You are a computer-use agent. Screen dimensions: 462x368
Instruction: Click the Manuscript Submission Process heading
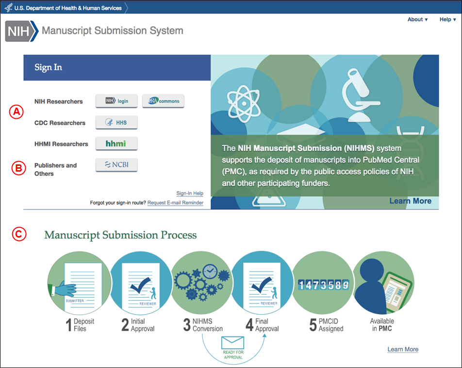[x=120, y=235]
